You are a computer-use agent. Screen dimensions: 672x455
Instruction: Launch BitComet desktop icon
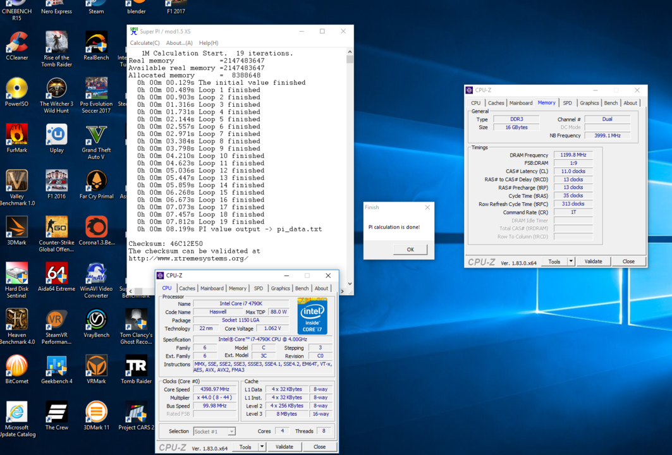pyautogui.click(x=16, y=369)
